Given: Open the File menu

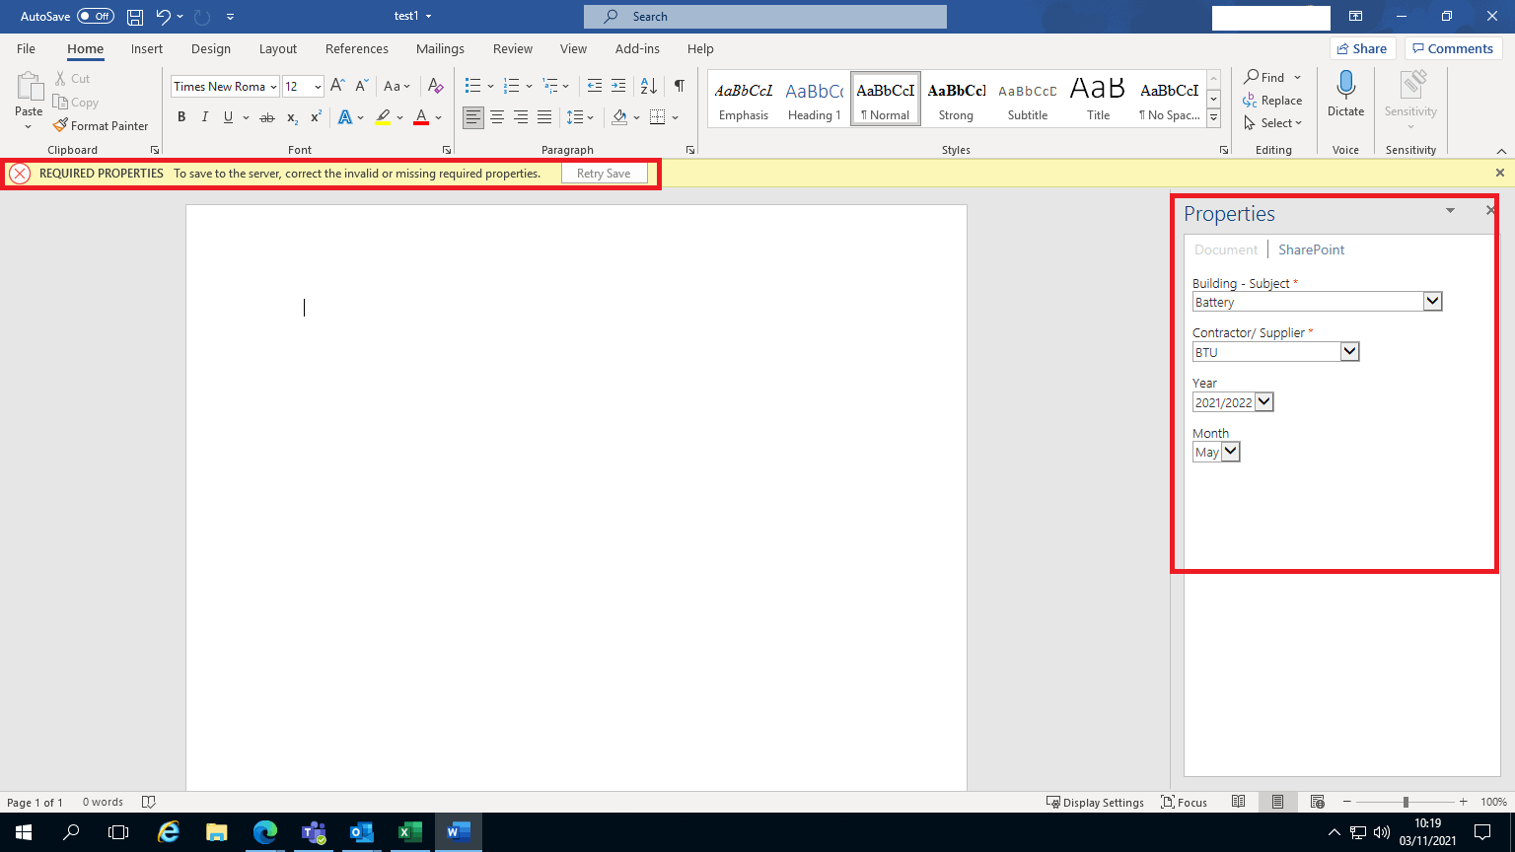Looking at the screenshot, I should pyautogui.click(x=27, y=48).
